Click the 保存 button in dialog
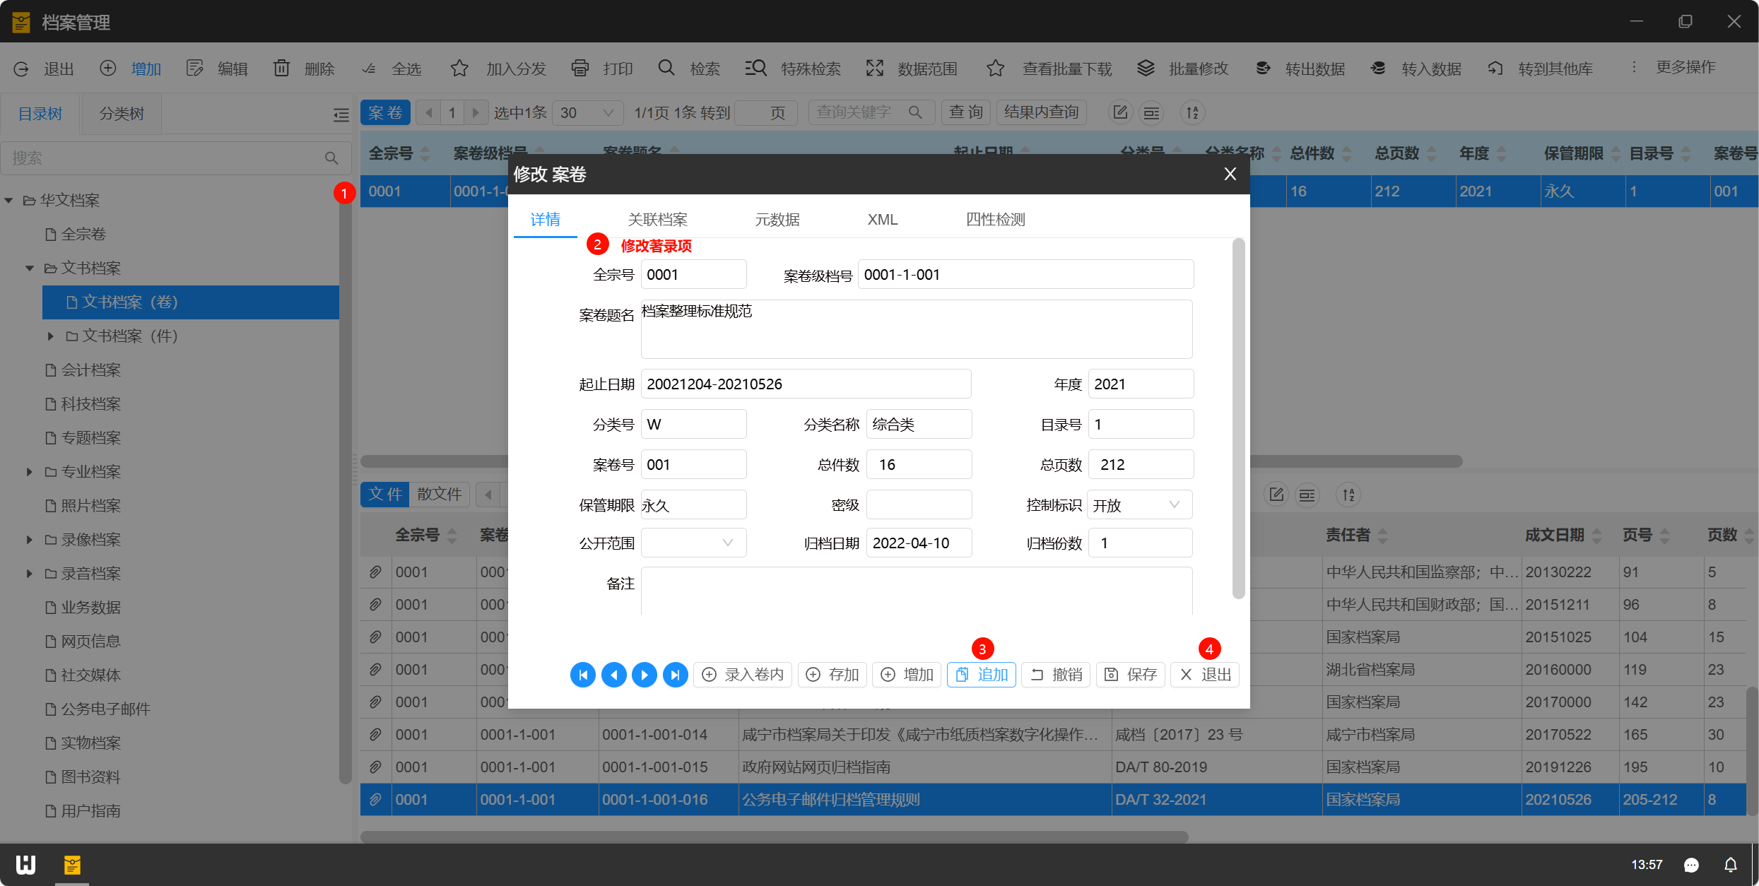The image size is (1759, 886). 1131,675
